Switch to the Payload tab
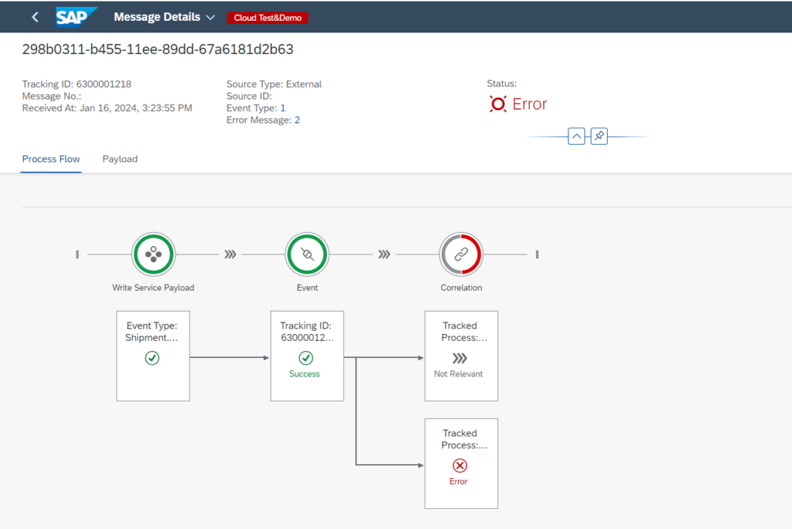This screenshot has height=529, width=792. pos(120,159)
